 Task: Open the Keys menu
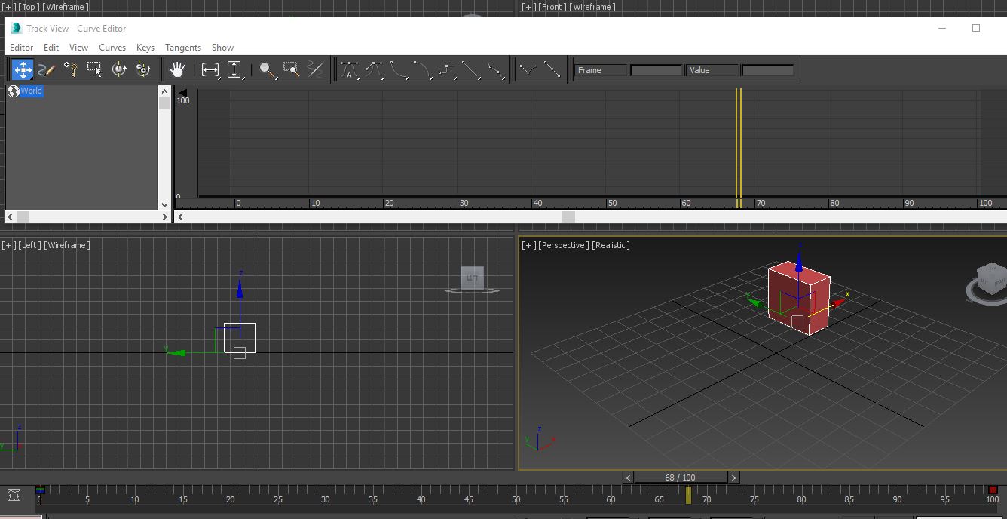145,47
